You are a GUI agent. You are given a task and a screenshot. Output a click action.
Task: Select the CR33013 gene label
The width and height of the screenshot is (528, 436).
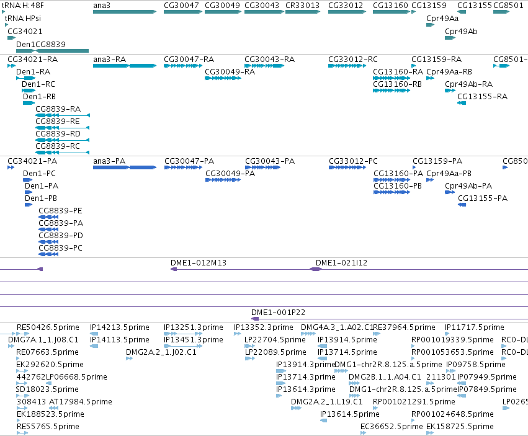click(302, 6)
